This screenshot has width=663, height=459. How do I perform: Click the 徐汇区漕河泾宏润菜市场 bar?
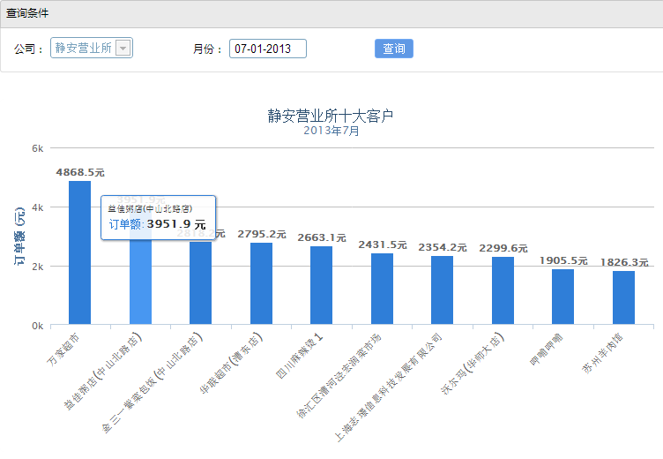[x=383, y=289]
